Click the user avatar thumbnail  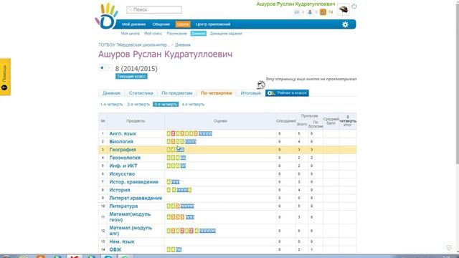(x=344, y=9)
